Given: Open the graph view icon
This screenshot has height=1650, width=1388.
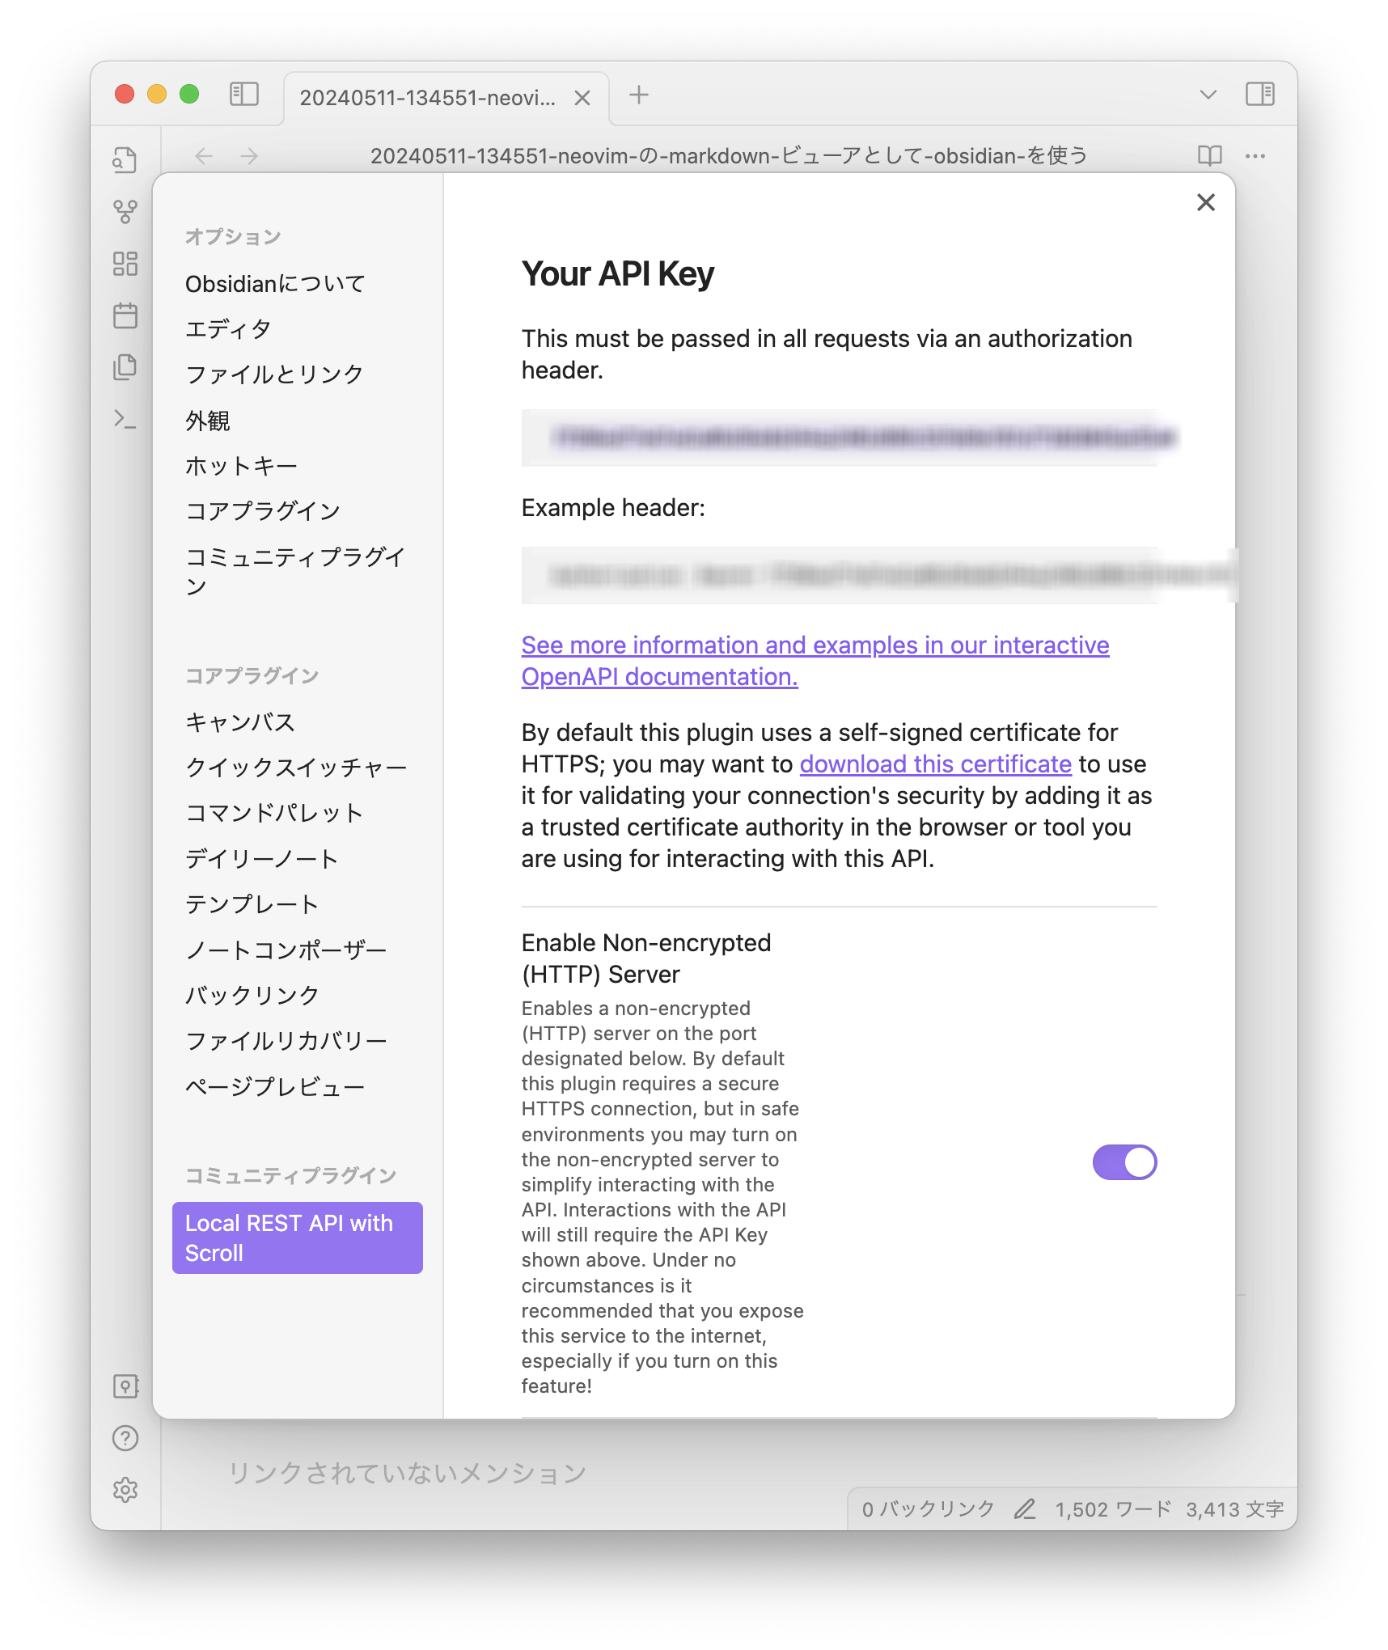Looking at the screenshot, I should [x=125, y=212].
